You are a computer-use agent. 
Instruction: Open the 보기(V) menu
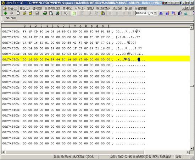(67, 8)
